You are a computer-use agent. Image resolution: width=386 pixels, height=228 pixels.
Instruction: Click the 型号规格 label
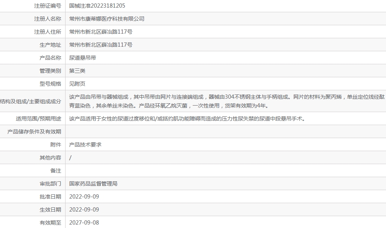pos(50,84)
